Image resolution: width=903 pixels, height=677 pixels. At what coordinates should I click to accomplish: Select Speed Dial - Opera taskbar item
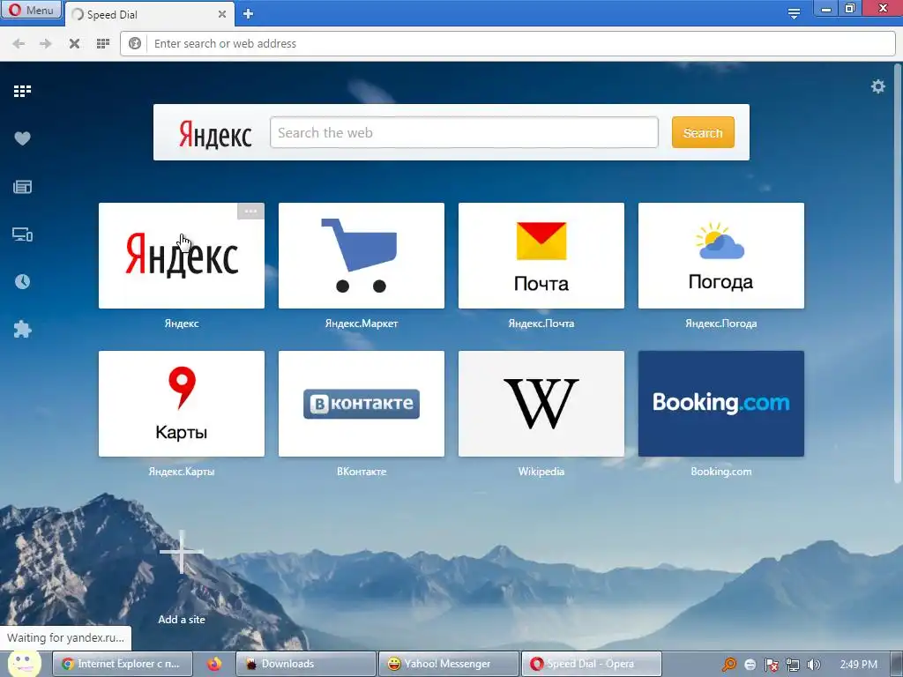coord(591,664)
